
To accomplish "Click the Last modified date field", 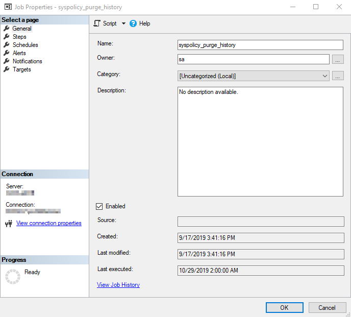I will [x=261, y=254].
